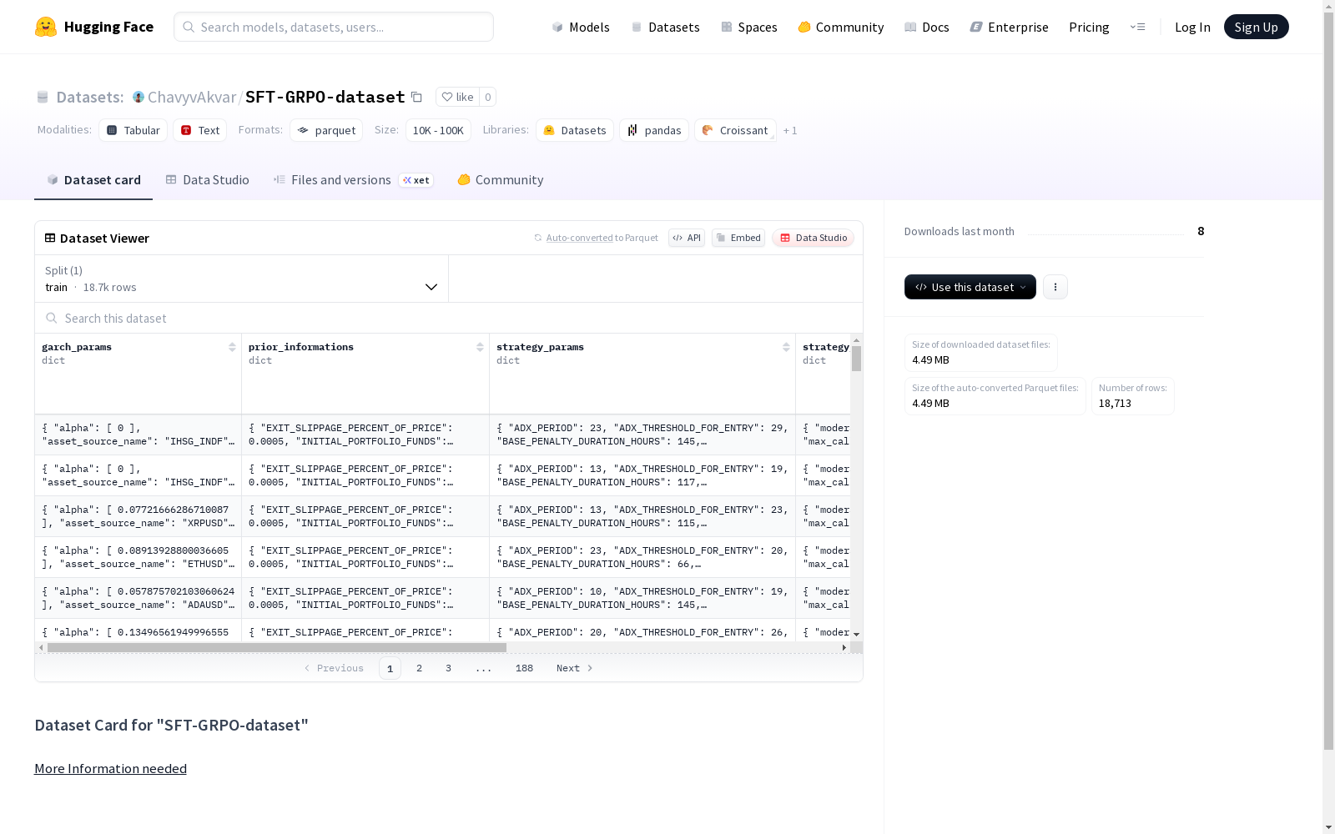
Task: Open the three-dot more options button
Action: 1055,287
